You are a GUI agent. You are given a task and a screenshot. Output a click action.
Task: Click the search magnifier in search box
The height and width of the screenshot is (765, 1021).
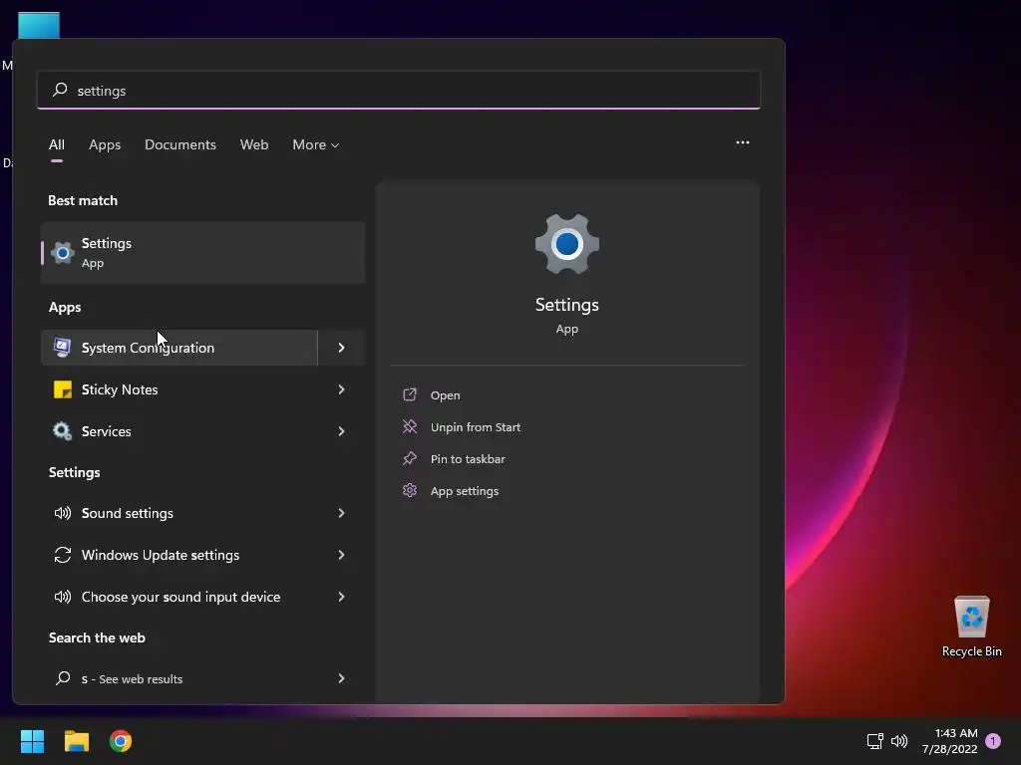click(60, 90)
